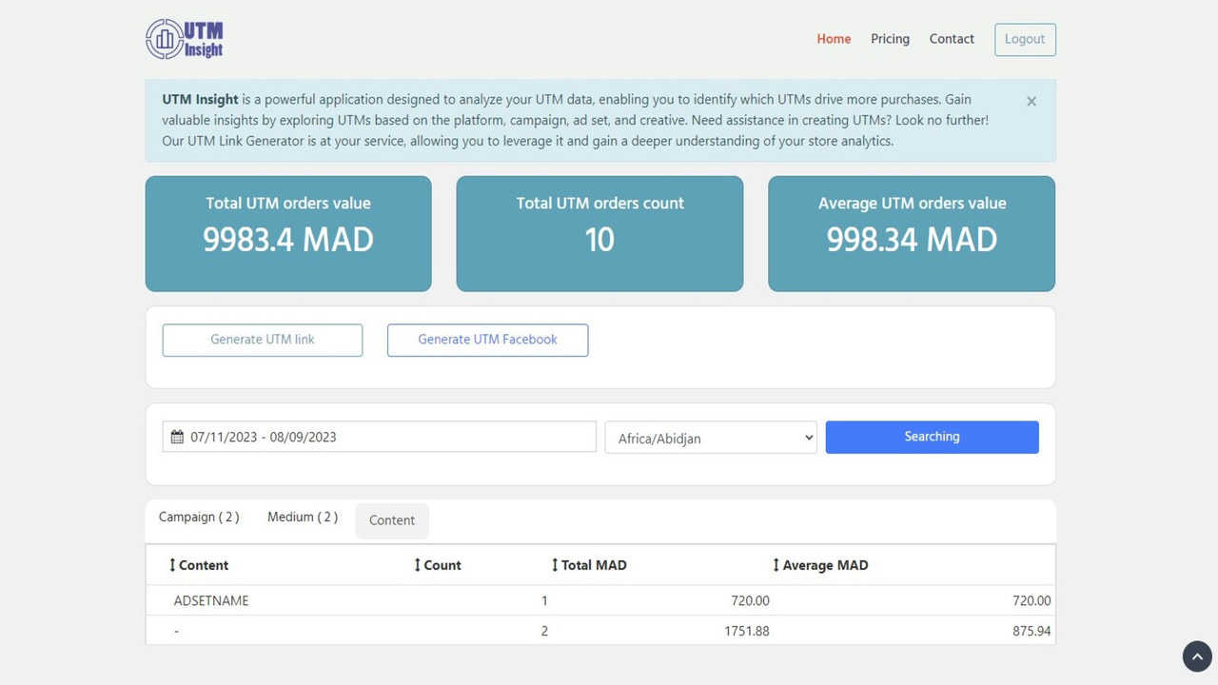
Task: Open the Africa/Abidjan timezone dropdown
Action: pyautogui.click(x=710, y=438)
